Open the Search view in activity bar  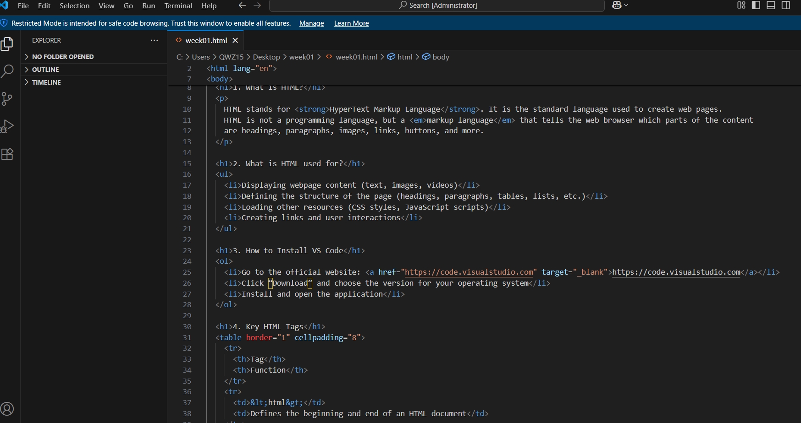click(x=7, y=71)
